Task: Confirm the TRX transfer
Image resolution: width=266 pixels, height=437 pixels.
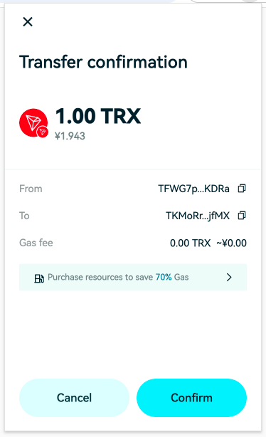Action: pyautogui.click(x=191, y=398)
